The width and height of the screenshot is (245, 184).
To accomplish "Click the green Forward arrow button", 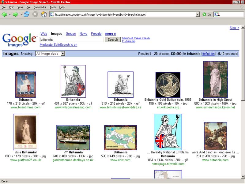I will point(15,14).
